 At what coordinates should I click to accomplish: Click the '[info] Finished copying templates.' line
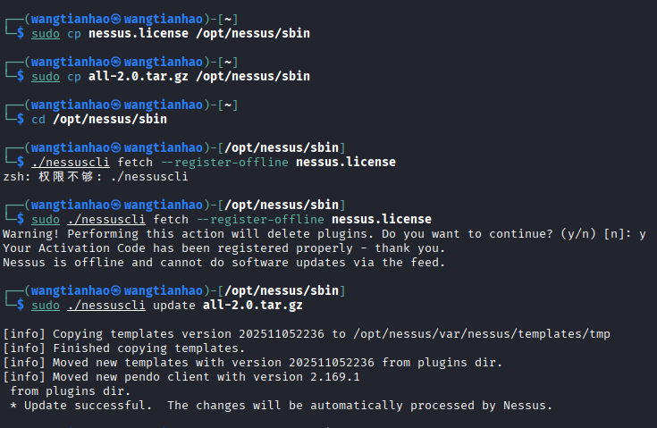[x=124, y=348]
